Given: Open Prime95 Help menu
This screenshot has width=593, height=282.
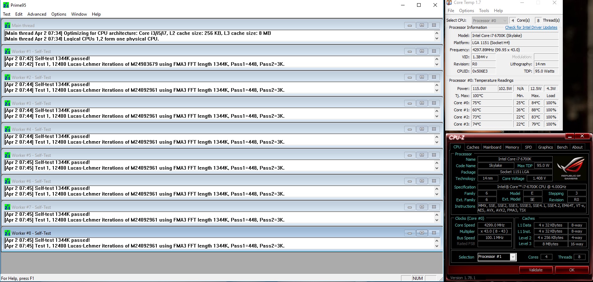Looking at the screenshot, I should coord(96,14).
